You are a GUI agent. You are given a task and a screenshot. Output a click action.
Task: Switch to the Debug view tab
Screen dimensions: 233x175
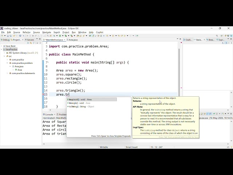tap(5, 40)
